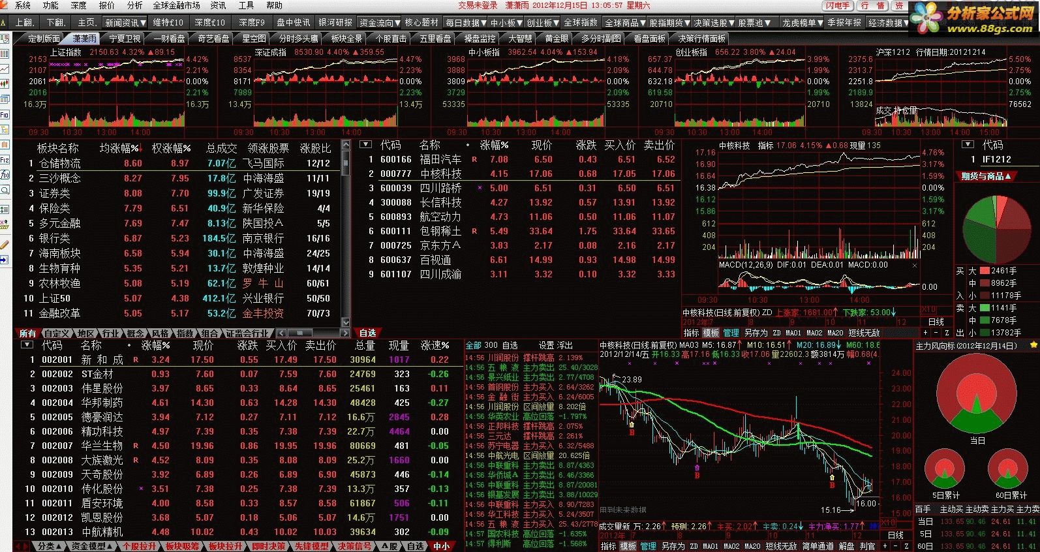Click the 主页 toolbar button
The width and height of the screenshot is (1040, 552).
pyautogui.click(x=86, y=23)
